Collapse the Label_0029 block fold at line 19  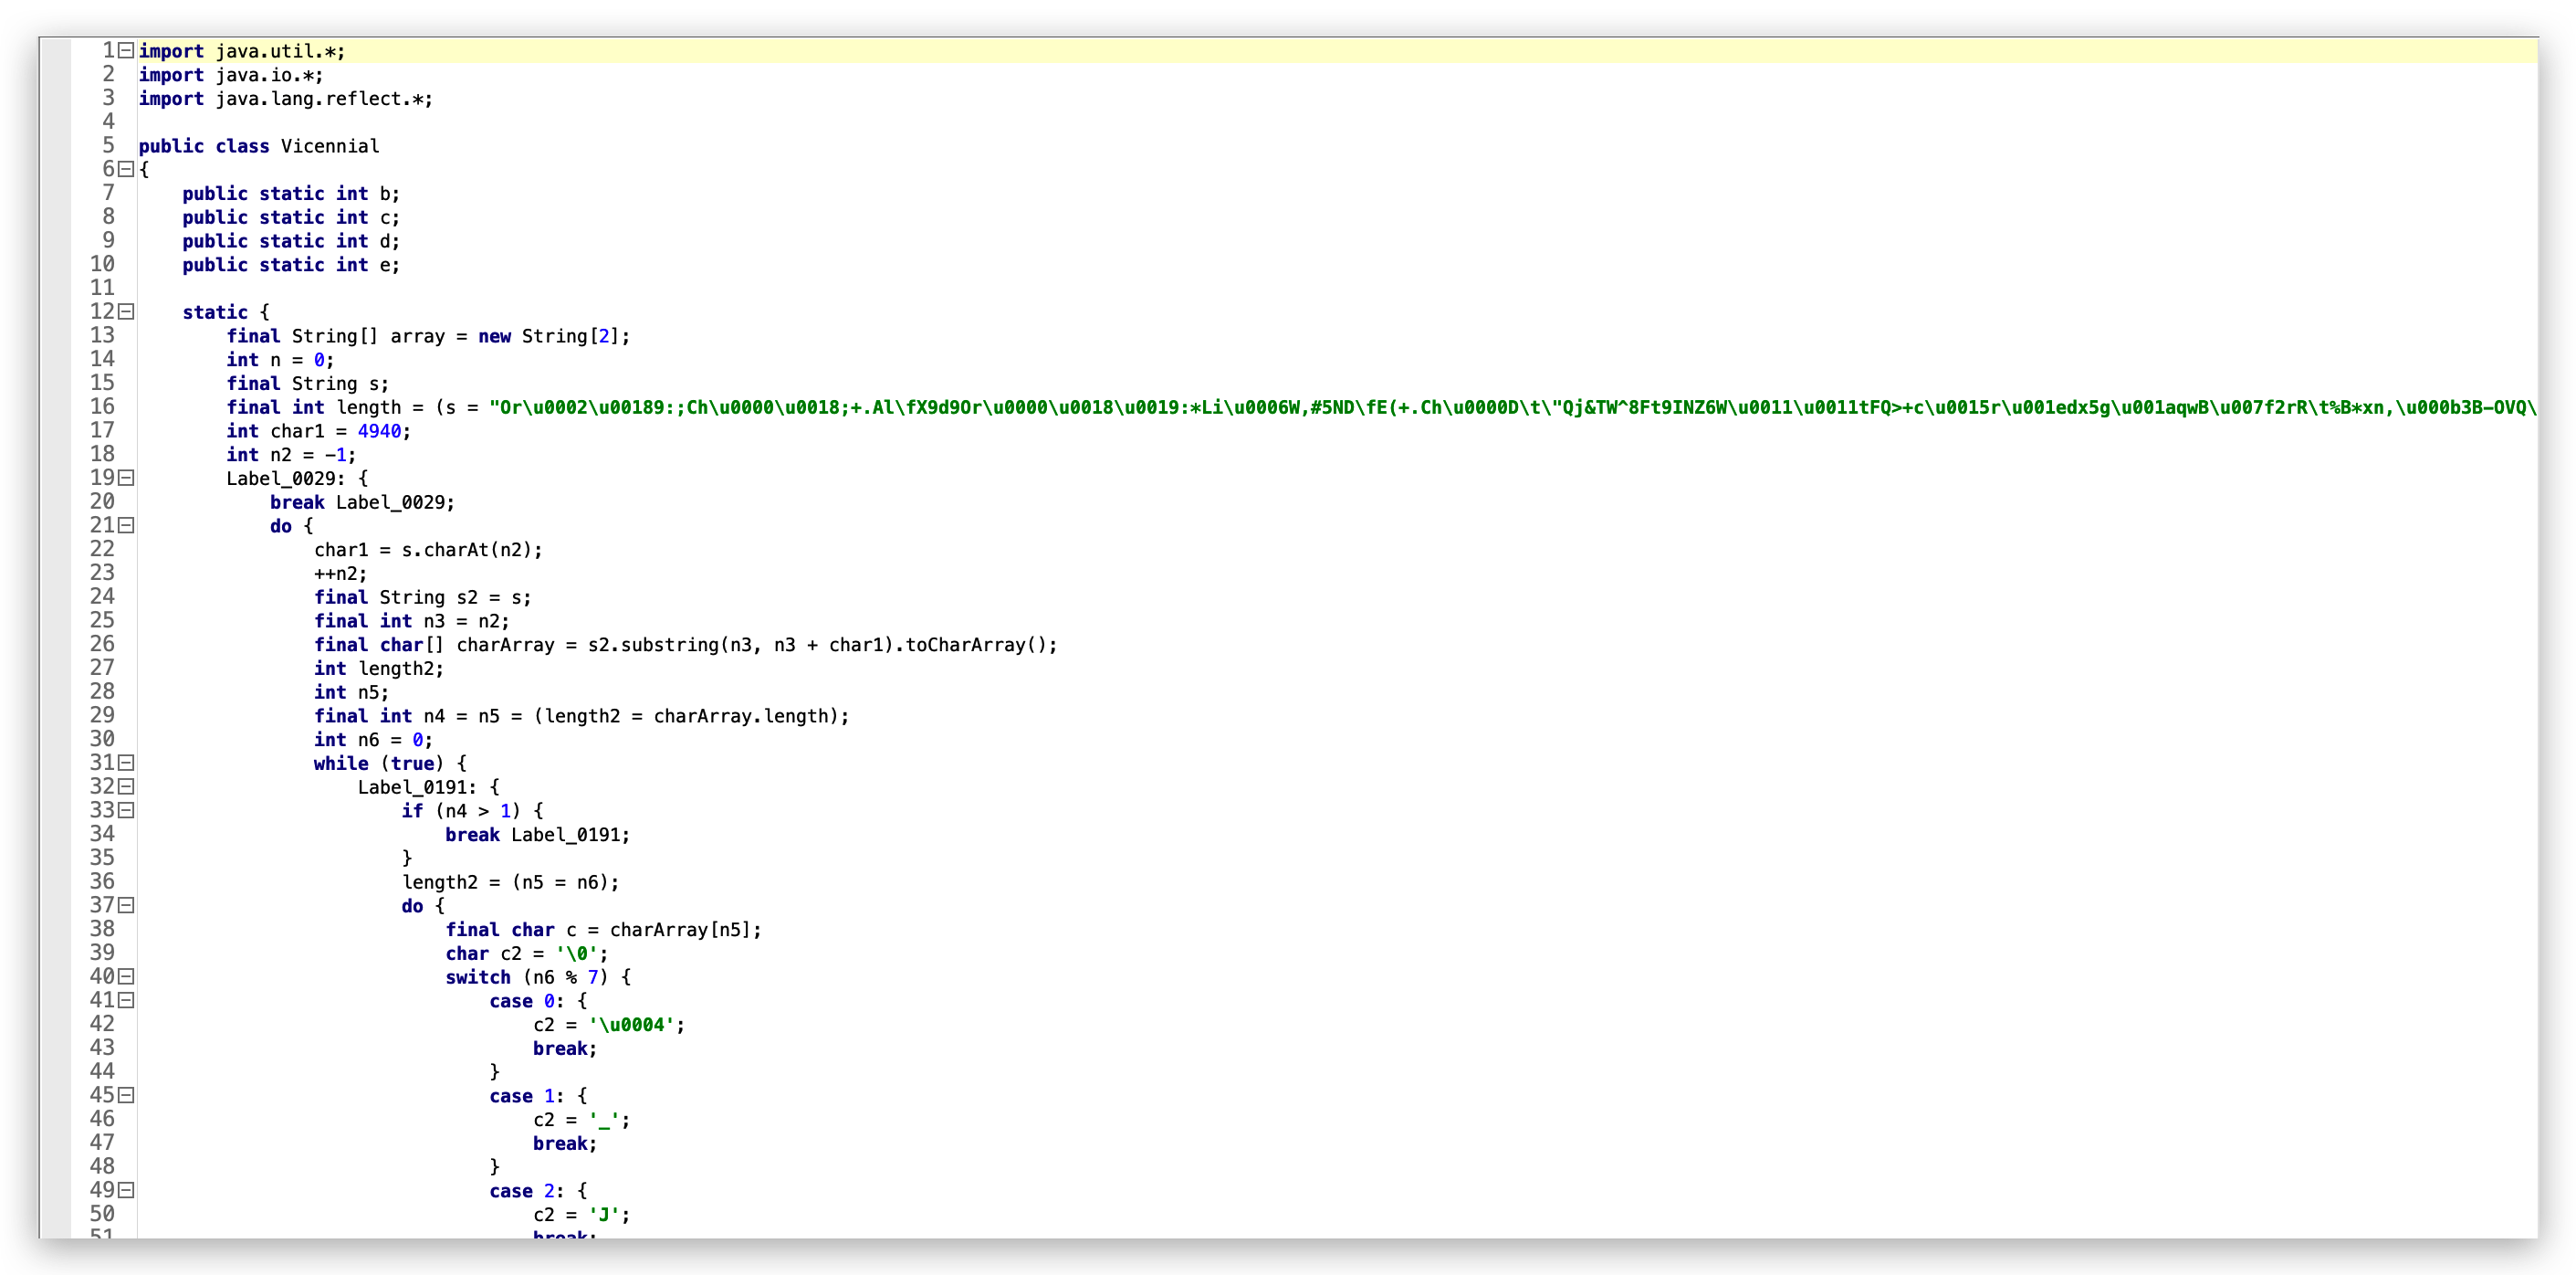coord(126,478)
